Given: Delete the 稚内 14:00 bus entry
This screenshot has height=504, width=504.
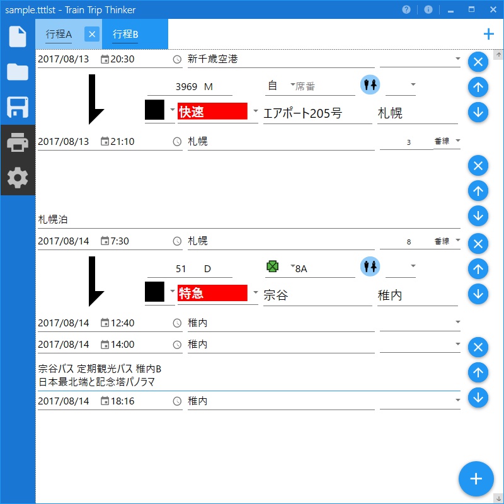Looking at the screenshot, I should point(478,348).
